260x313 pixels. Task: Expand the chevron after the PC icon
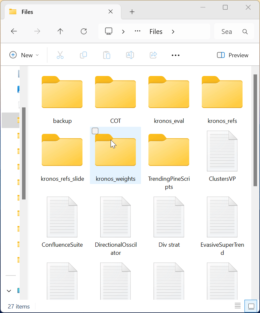tap(123, 32)
